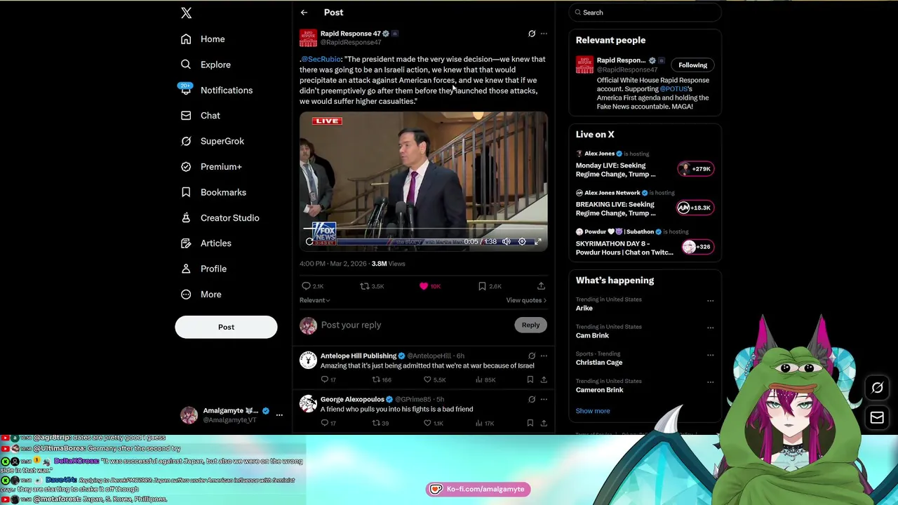Open the Grok floating button
The width and height of the screenshot is (898, 505).
click(877, 388)
